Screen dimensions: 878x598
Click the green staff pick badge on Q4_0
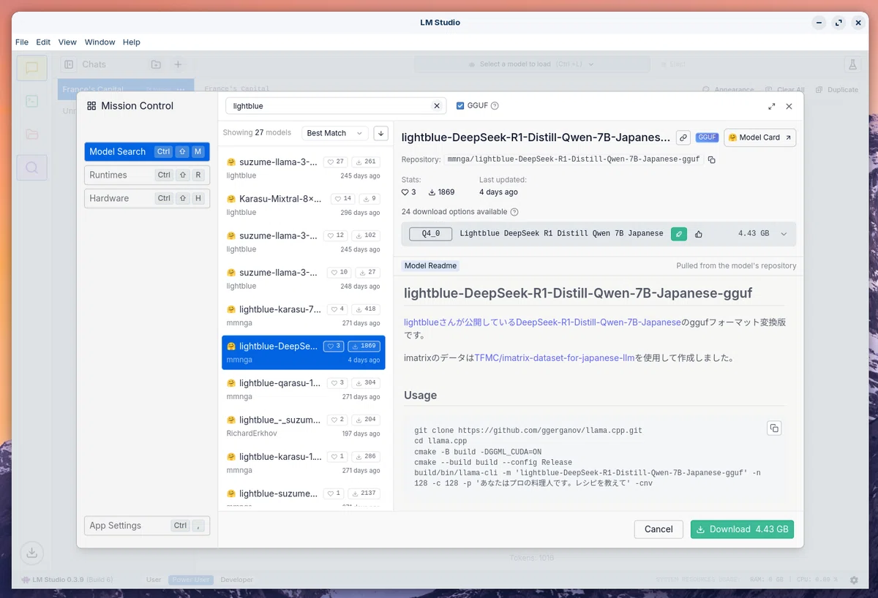pyautogui.click(x=678, y=234)
